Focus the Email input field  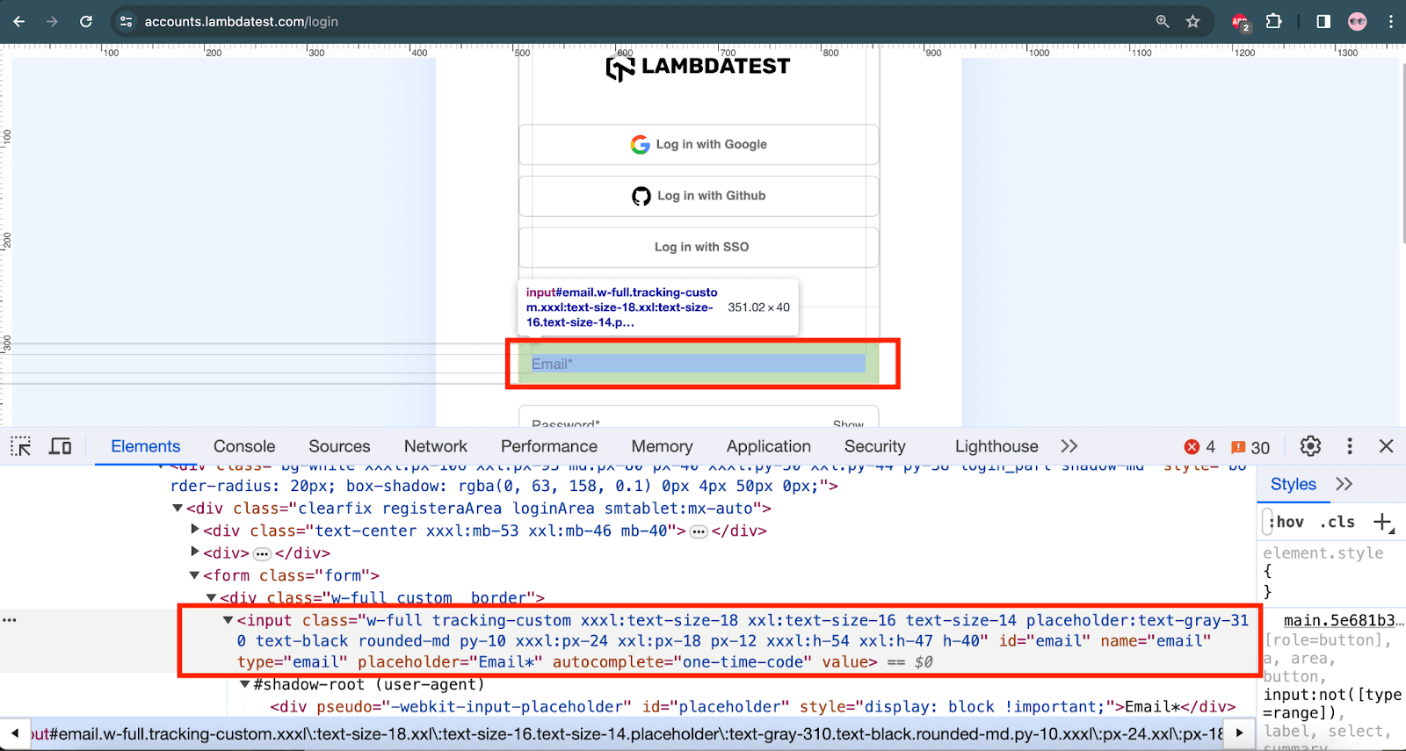coord(699,364)
